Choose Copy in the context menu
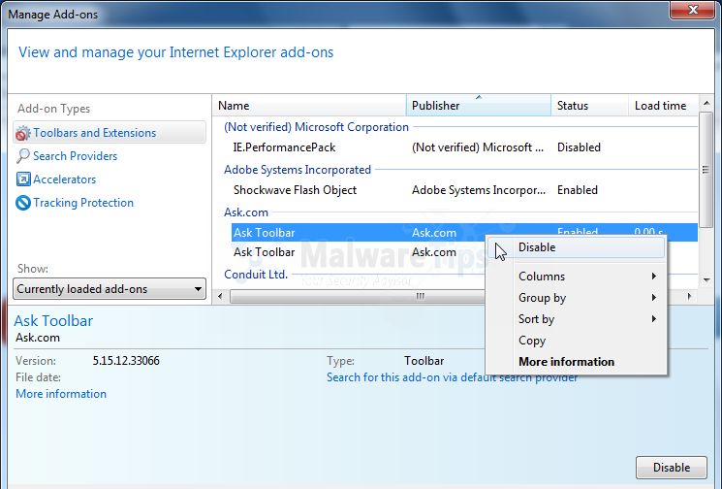The height and width of the screenshot is (489, 722). click(576, 341)
